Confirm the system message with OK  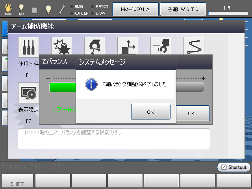coord(150,112)
